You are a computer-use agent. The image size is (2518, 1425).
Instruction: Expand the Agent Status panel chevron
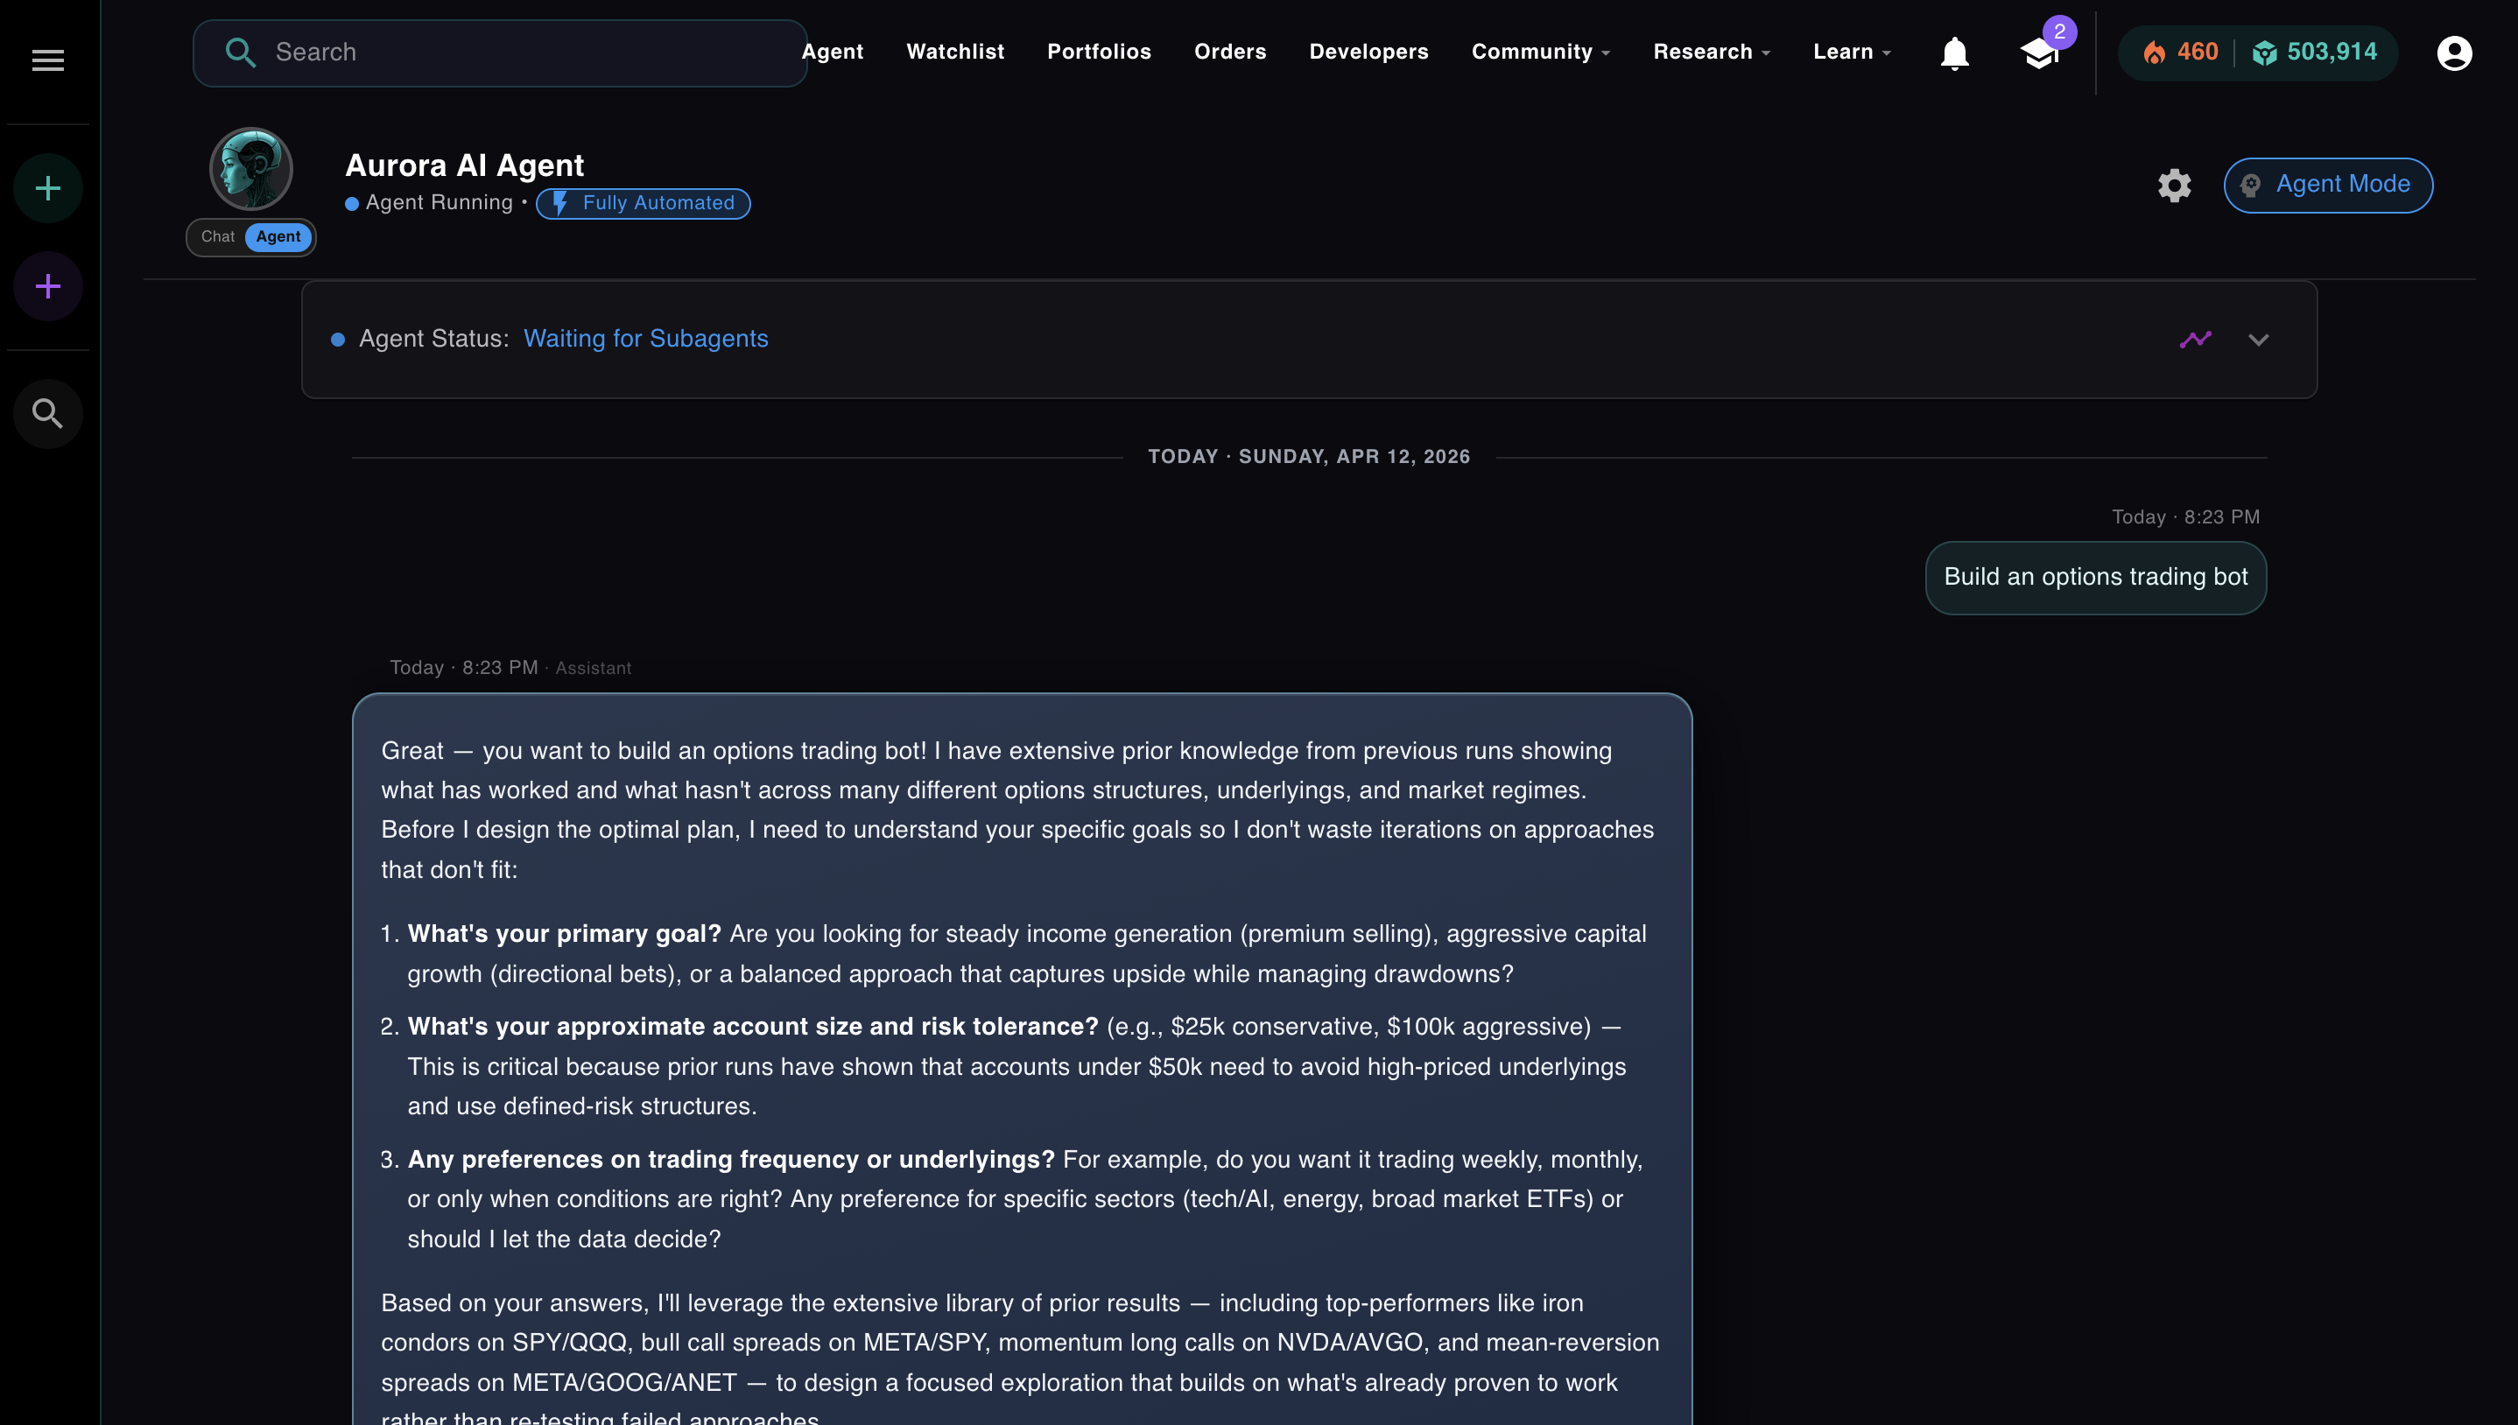(2260, 340)
